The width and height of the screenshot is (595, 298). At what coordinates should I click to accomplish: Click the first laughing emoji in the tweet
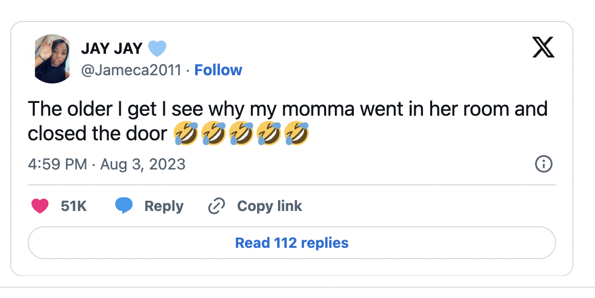186,133
